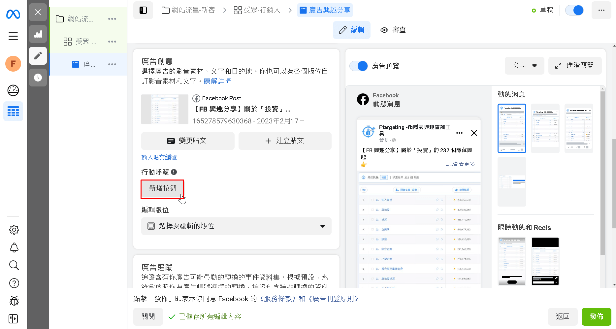Select fourth feed thumbnail in second row

point(512,182)
